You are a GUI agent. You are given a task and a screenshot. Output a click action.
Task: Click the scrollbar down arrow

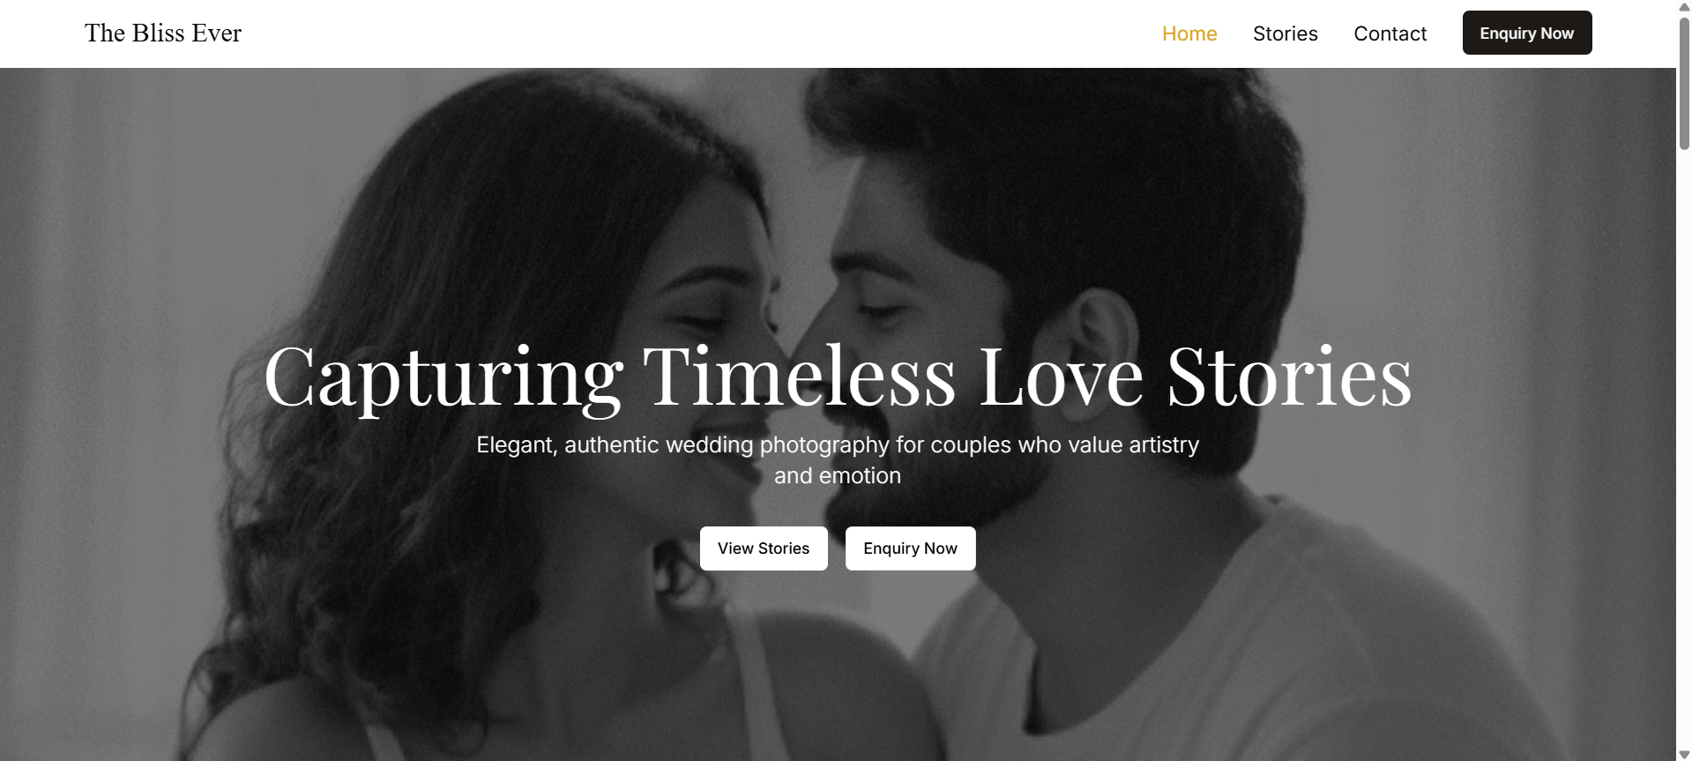(x=1684, y=754)
